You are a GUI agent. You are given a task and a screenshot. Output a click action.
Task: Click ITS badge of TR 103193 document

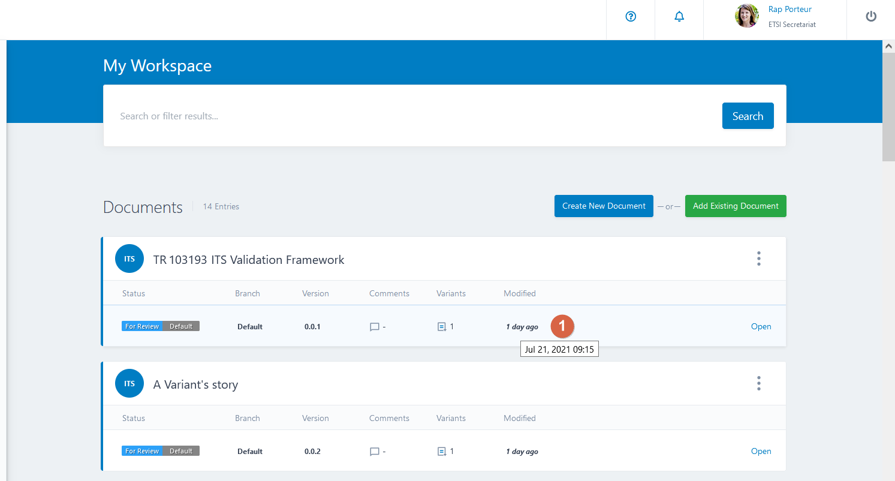tap(129, 258)
